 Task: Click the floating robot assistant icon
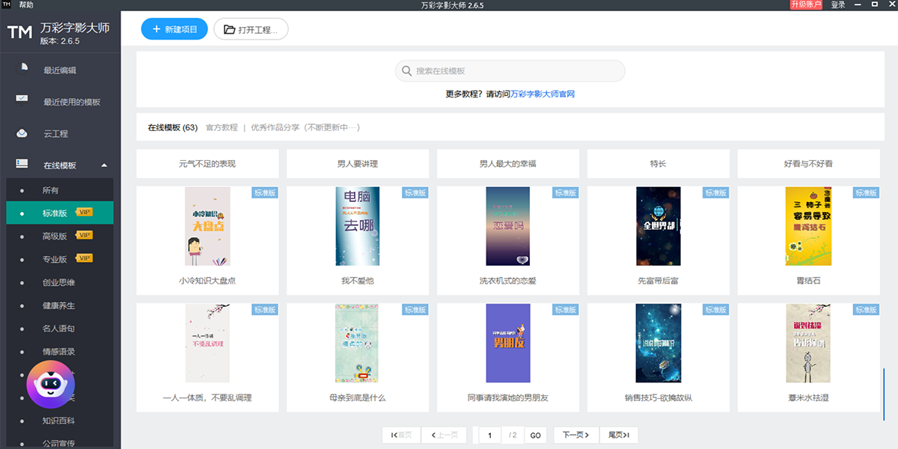51,384
